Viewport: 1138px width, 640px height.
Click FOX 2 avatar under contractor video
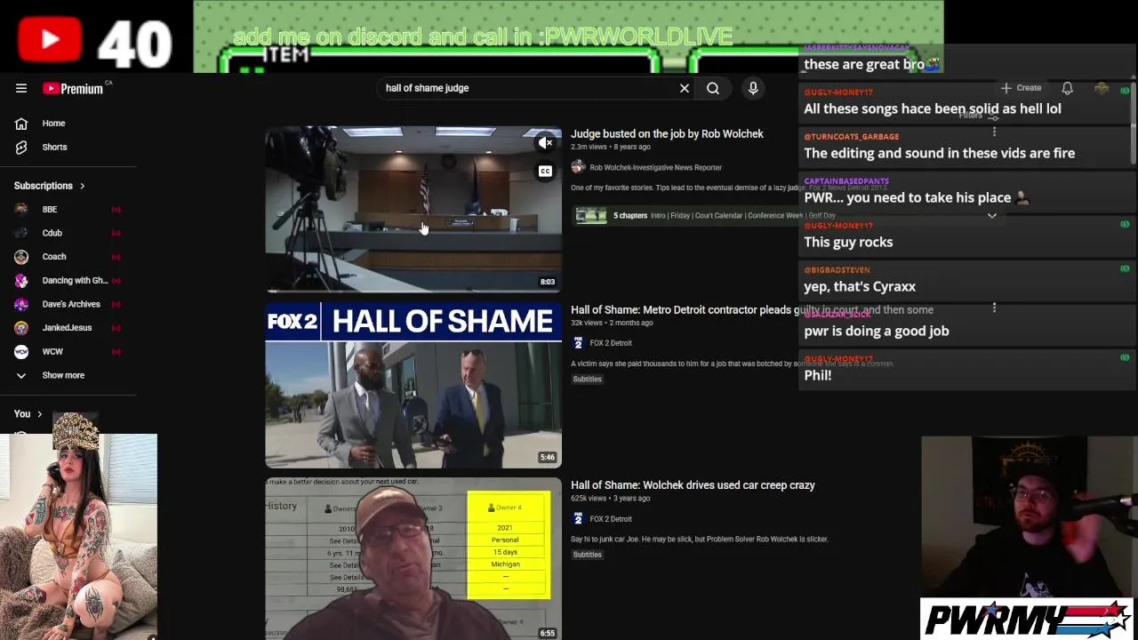pos(578,343)
